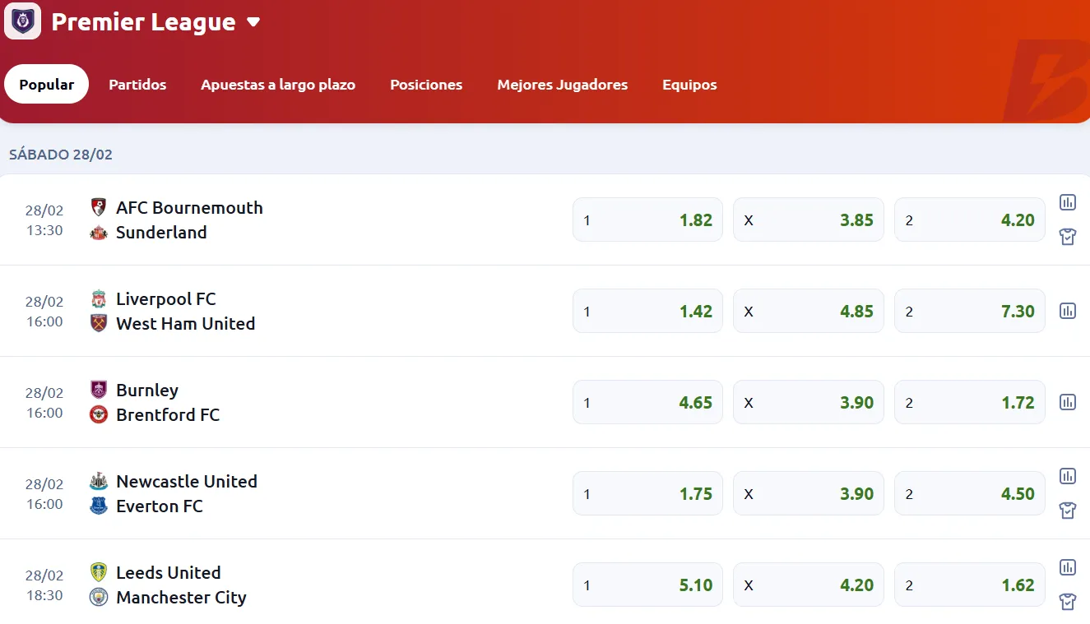This screenshot has width=1090, height=624.
Task: Go to the Mejores Jugadores tab
Action: pyautogui.click(x=562, y=85)
